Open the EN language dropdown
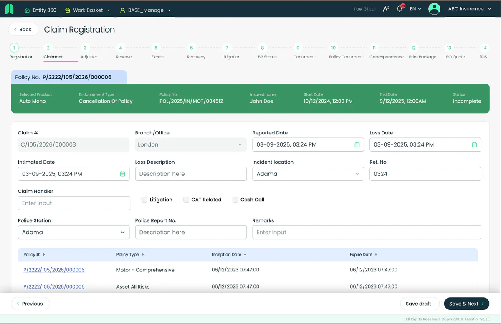Screen dimensions: 501x324 tap(415, 9)
